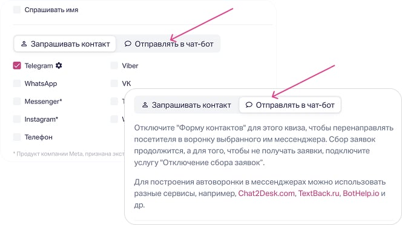Viewport: 402px width, 225px height.
Task: Check the WhatsApp checkbox
Action: 17,83
